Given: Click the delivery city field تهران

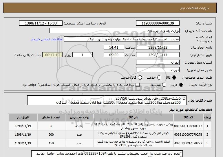Looking at the screenshot, I should [158, 70].
